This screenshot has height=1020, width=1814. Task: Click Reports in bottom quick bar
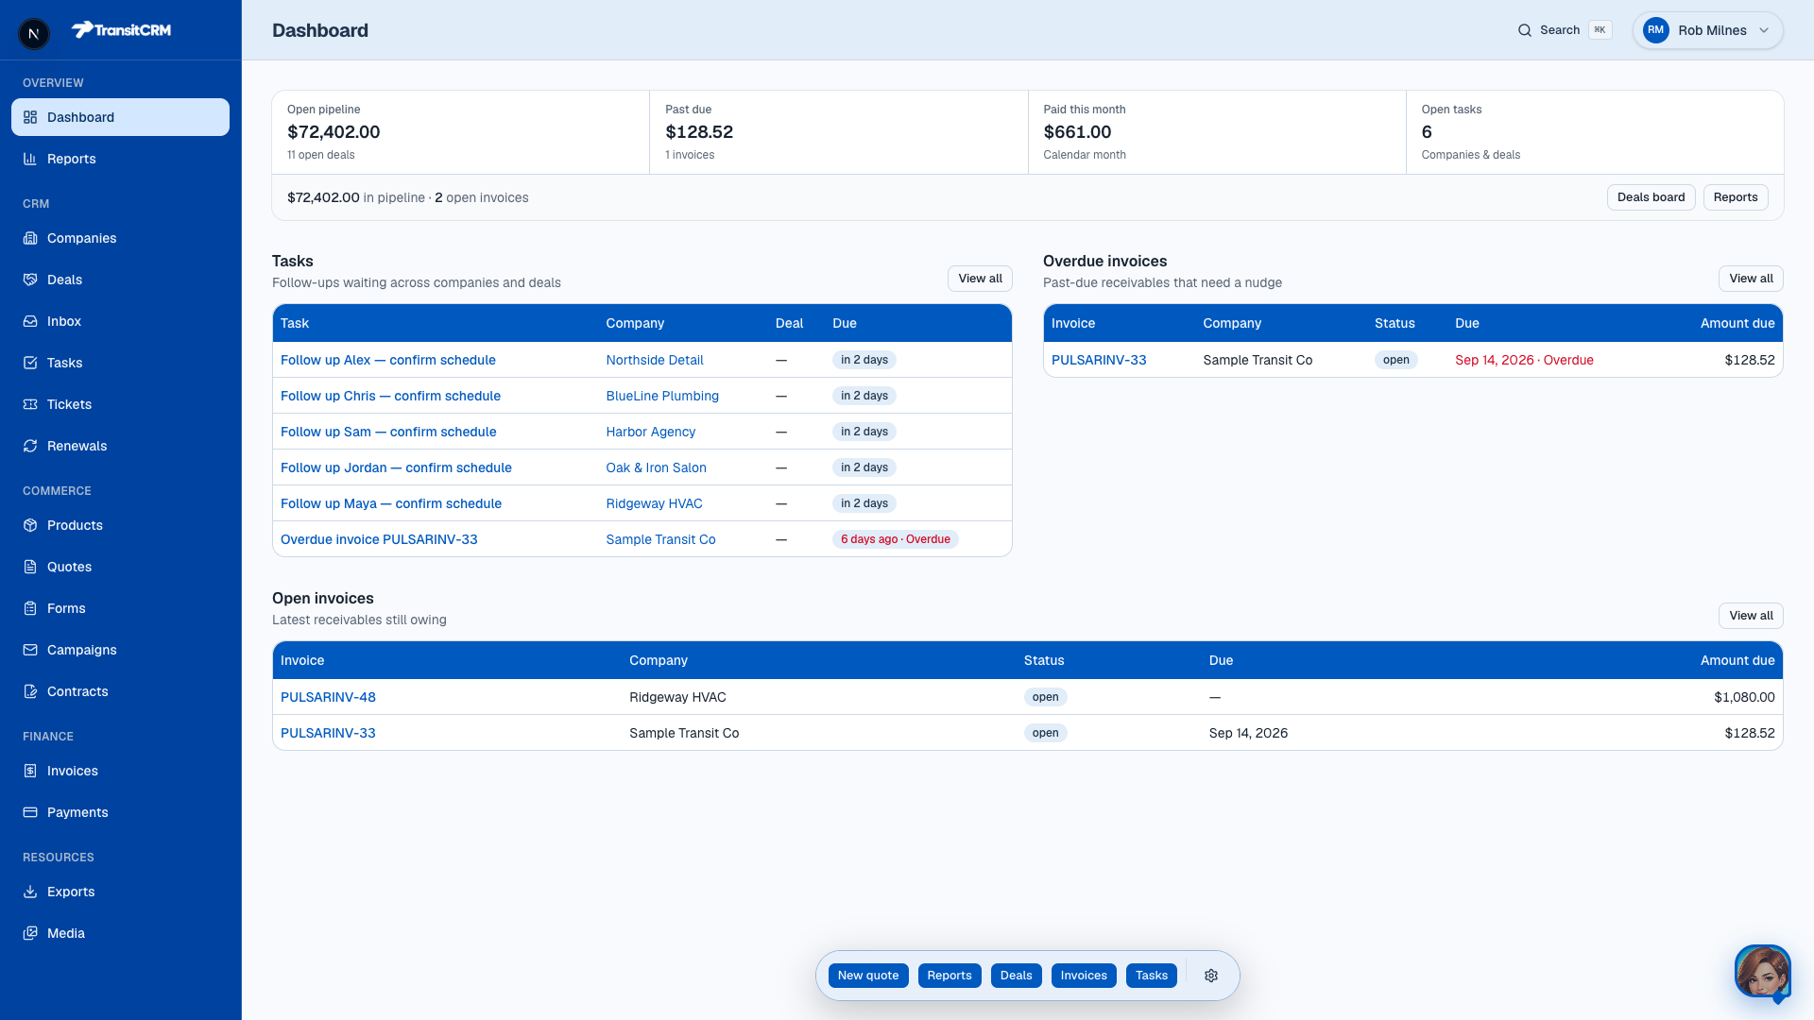coord(950,976)
